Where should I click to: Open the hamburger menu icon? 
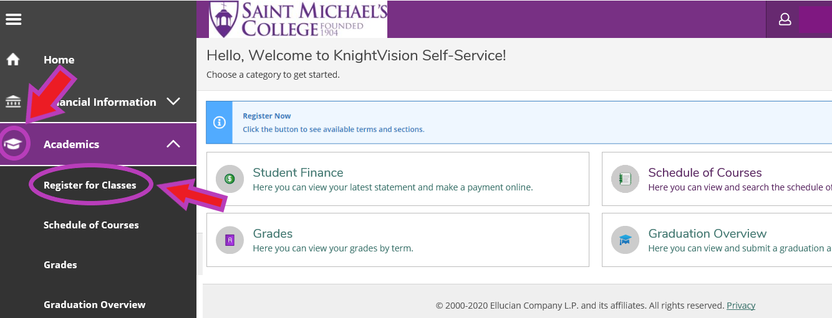[13, 19]
